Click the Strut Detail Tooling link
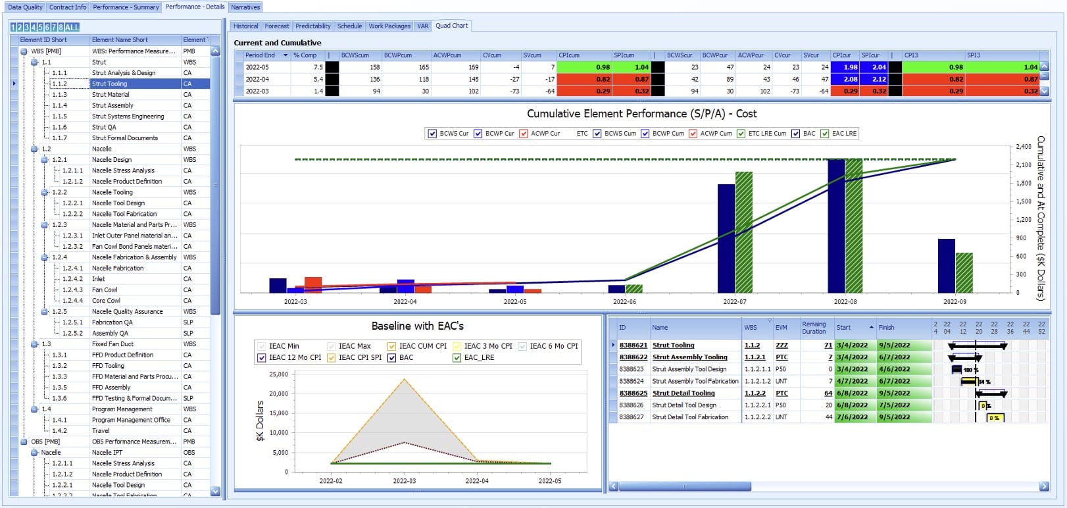Screen dimensions: 1067x508 pos(683,394)
